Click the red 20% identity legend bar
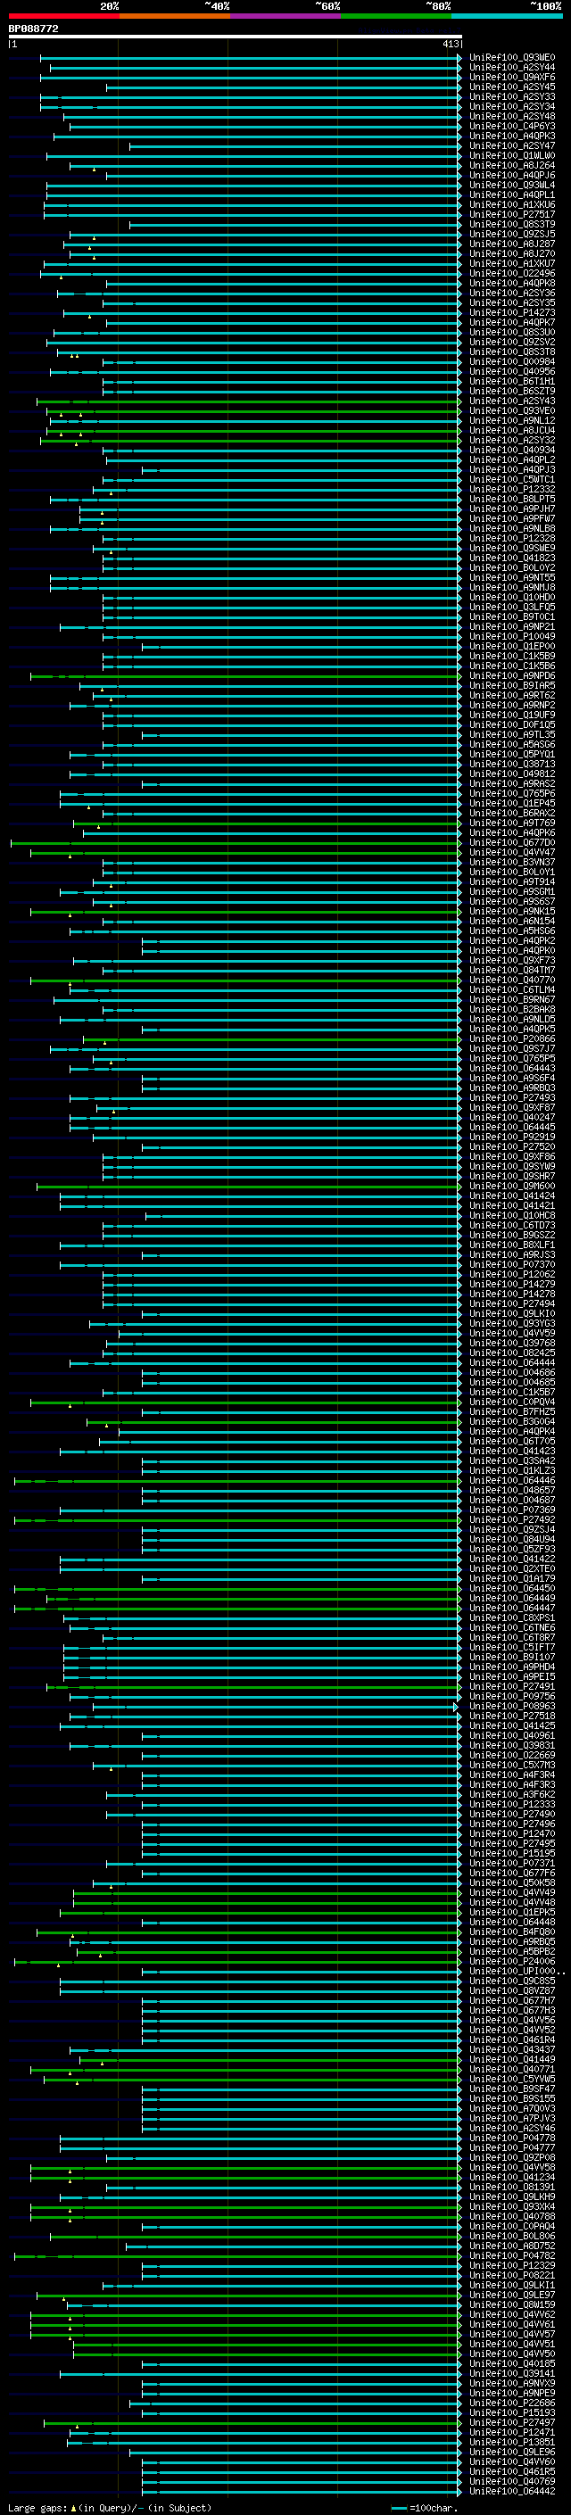The image size is (571, 2515). click(x=63, y=16)
